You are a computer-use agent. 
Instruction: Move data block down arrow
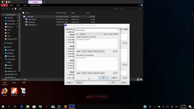click(116, 73)
